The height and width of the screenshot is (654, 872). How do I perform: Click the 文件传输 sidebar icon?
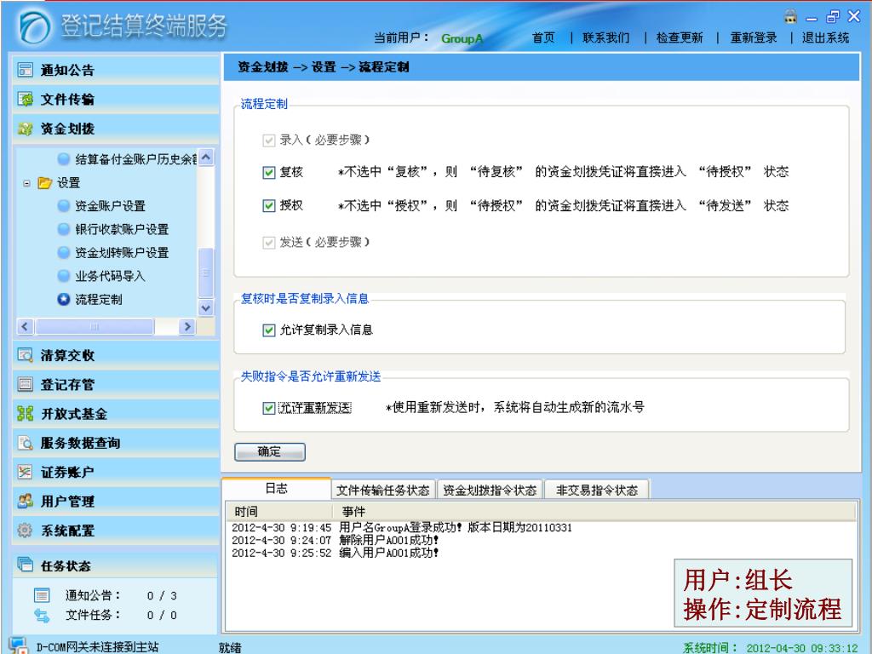[x=25, y=99]
